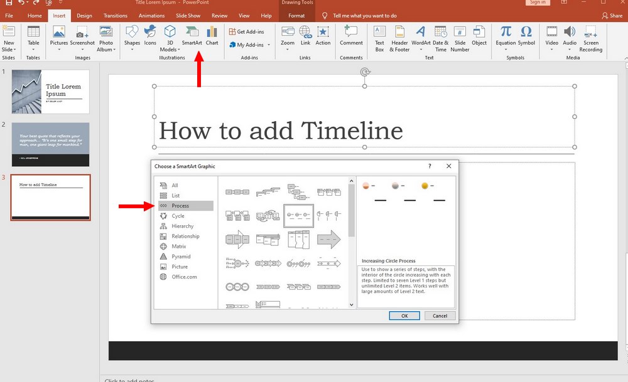Screen dimensions: 628x382
Task: Add a Comment to the slide
Action: point(351,36)
